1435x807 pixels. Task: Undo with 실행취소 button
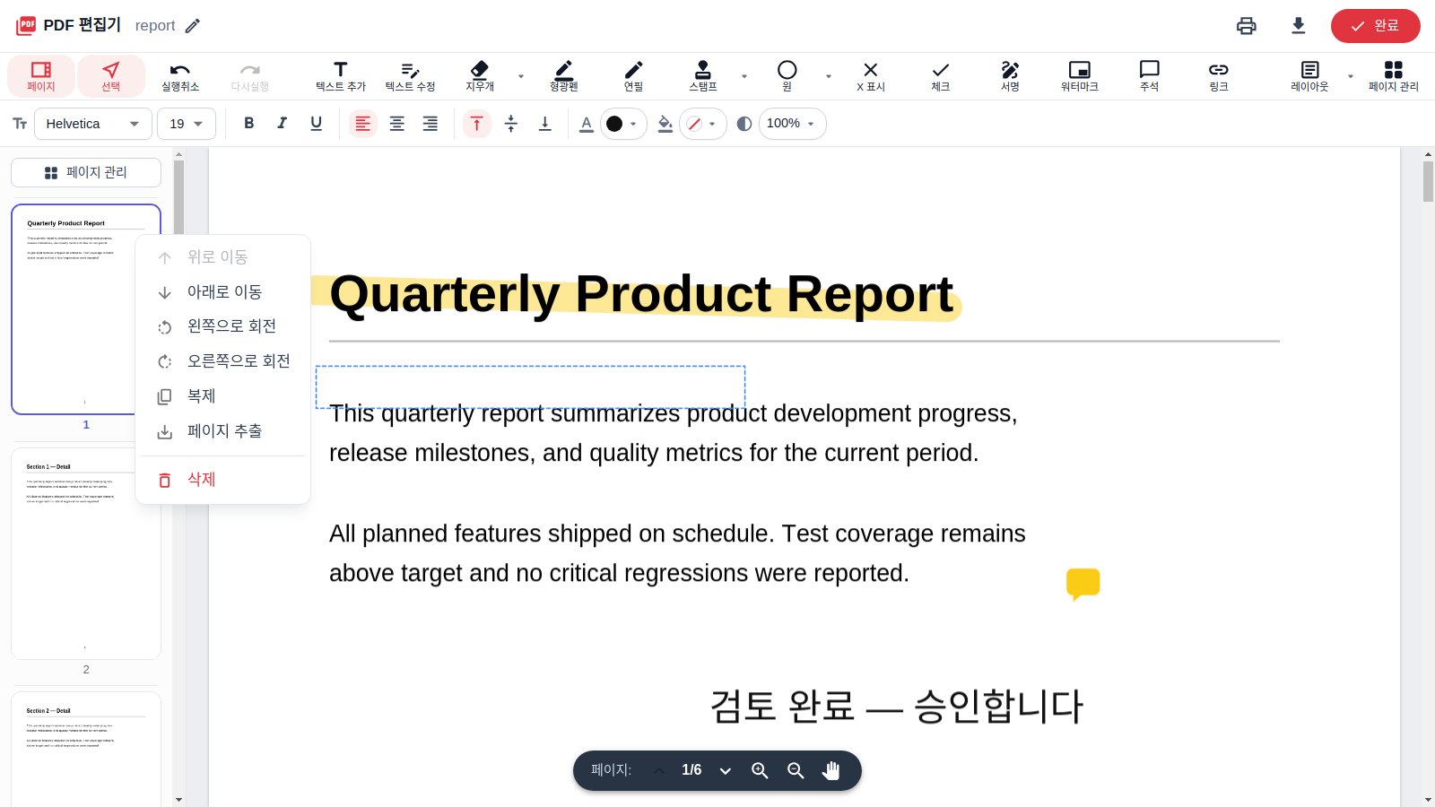(x=180, y=76)
